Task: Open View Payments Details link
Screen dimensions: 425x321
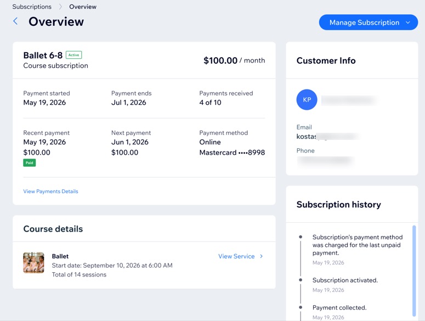Action: (50, 192)
